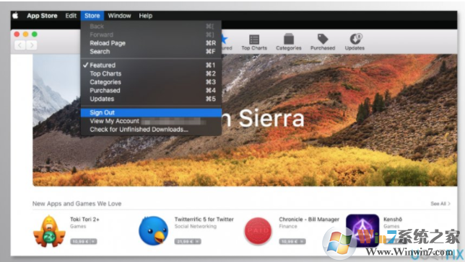Go forward with the right arrow button

point(32,45)
